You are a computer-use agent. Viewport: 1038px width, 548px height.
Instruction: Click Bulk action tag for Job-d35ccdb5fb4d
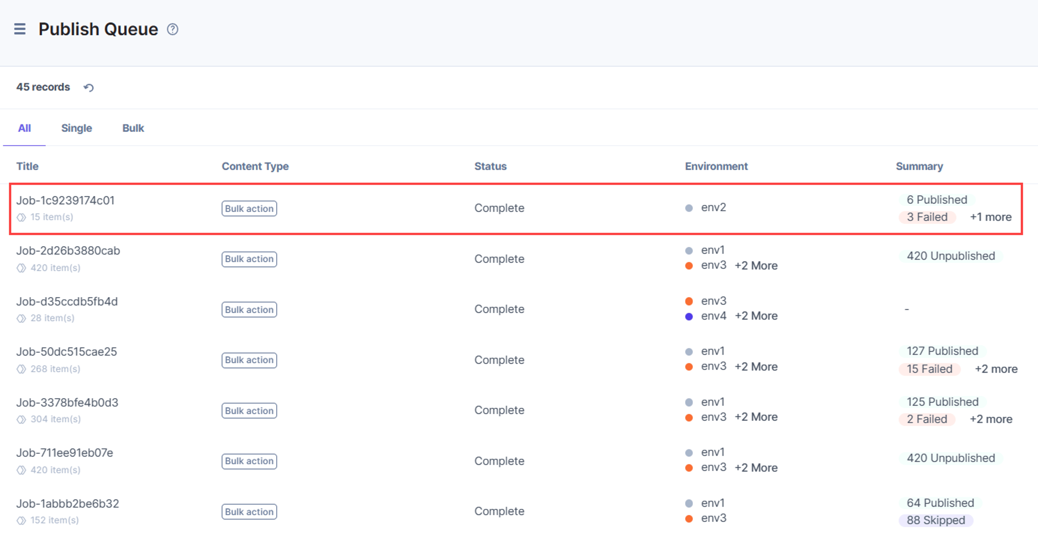click(x=249, y=310)
